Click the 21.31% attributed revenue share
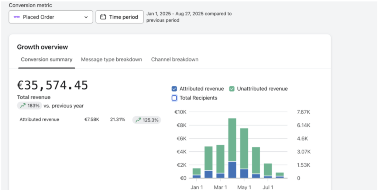Screen dimensions: 378x190 point(117,120)
